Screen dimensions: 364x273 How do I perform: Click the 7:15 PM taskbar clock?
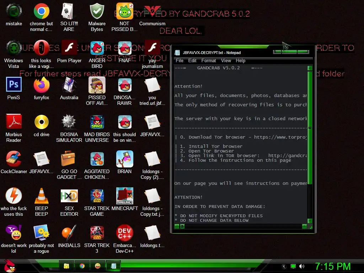[333, 266]
